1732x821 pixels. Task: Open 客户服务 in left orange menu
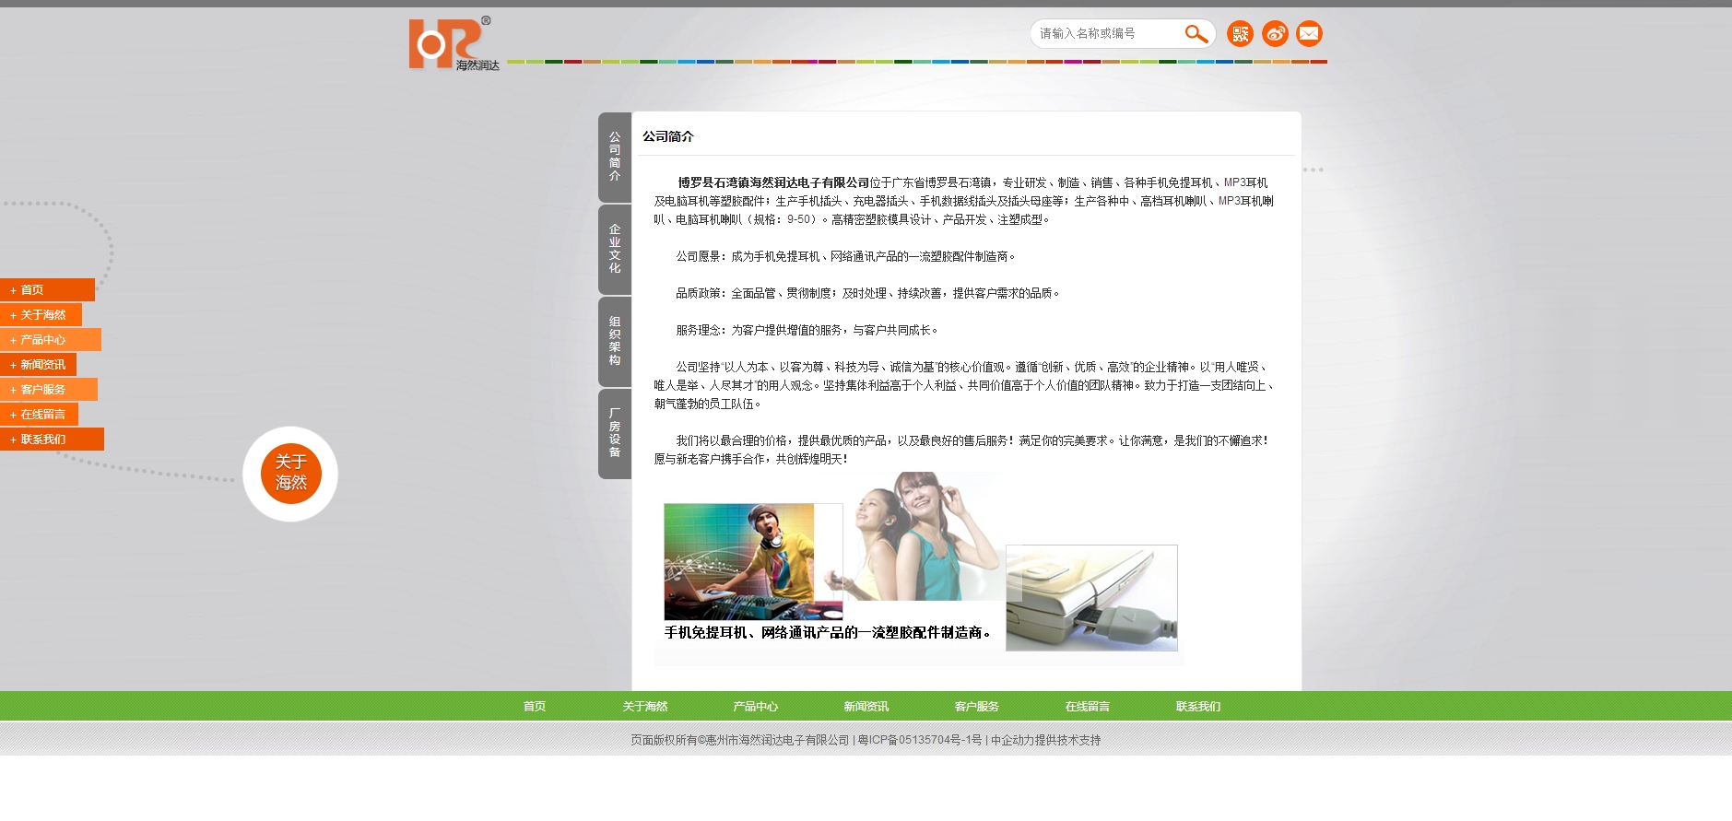coord(49,389)
